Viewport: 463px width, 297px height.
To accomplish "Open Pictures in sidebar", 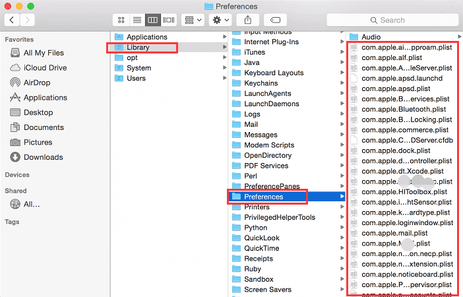I will [31, 142].
